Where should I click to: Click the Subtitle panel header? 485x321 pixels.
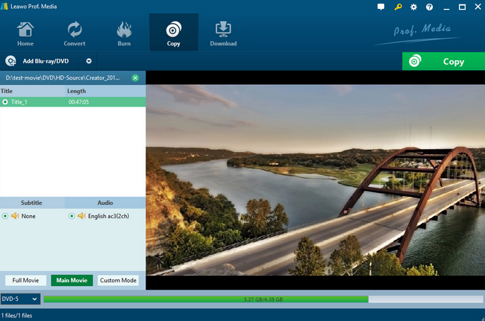(x=31, y=203)
